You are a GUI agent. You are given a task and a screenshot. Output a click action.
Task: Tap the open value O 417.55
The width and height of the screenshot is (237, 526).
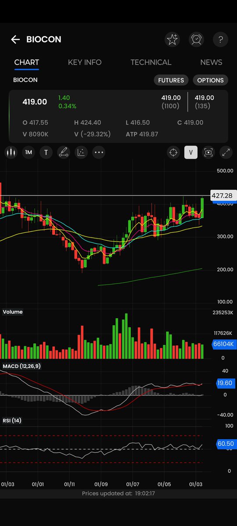pyautogui.click(x=36, y=123)
